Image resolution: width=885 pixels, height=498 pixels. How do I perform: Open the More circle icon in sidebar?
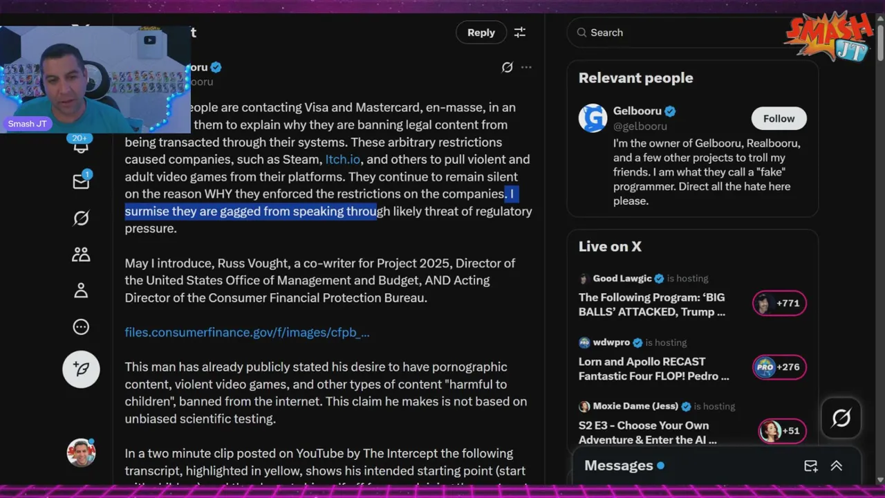(81, 326)
